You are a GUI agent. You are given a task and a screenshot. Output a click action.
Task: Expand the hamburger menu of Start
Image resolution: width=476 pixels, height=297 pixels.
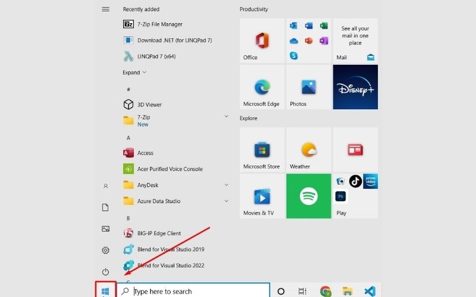pyautogui.click(x=105, y=10)
